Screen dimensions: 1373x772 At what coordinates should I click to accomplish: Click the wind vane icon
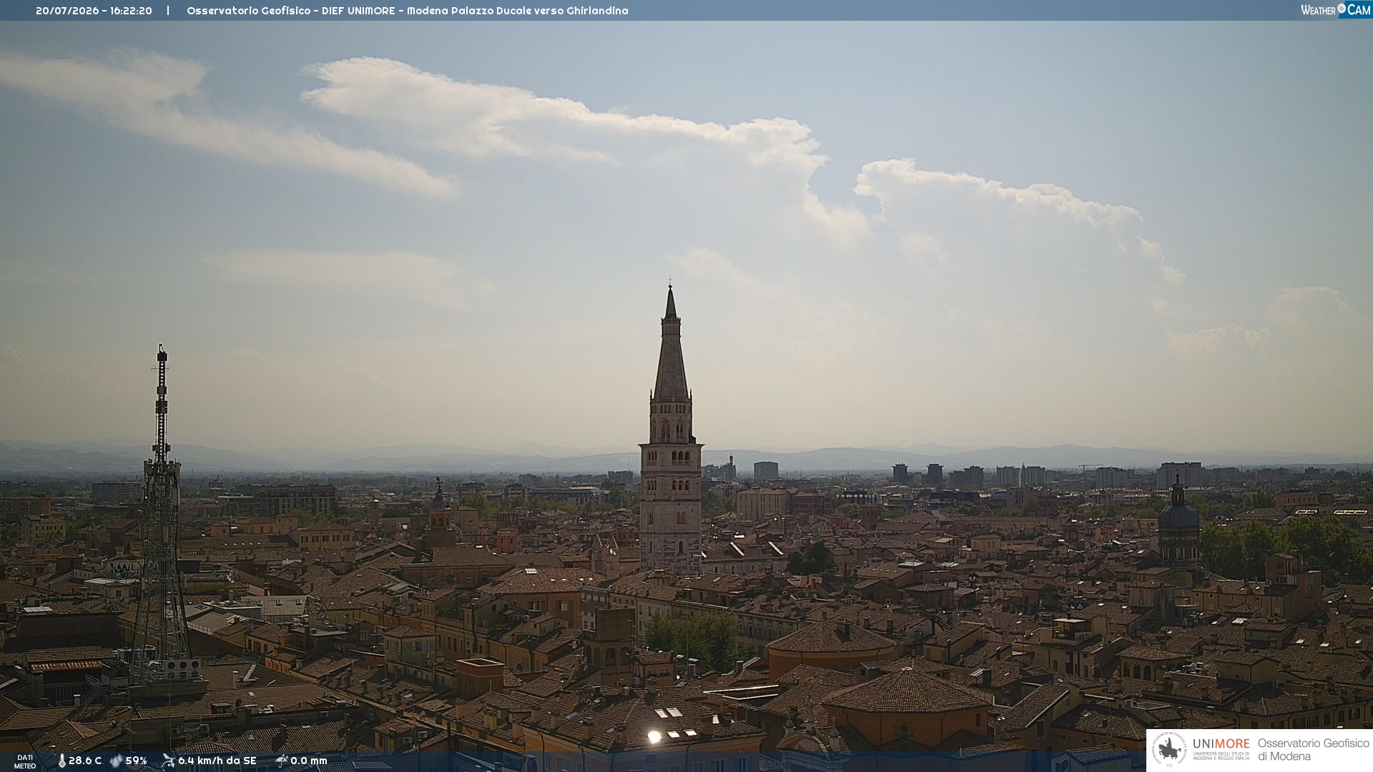pyautogui.click(x=168, y=761)
